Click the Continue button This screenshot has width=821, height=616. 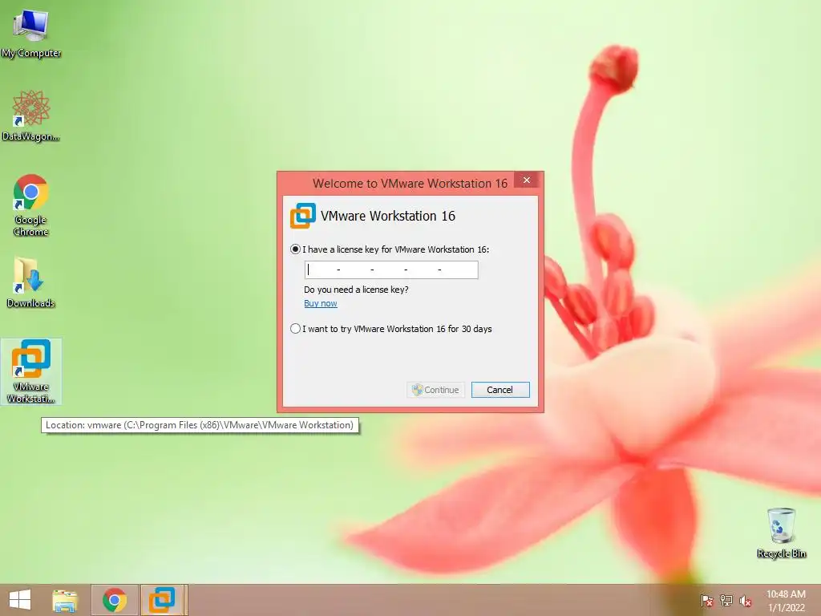tap(435, 390)
